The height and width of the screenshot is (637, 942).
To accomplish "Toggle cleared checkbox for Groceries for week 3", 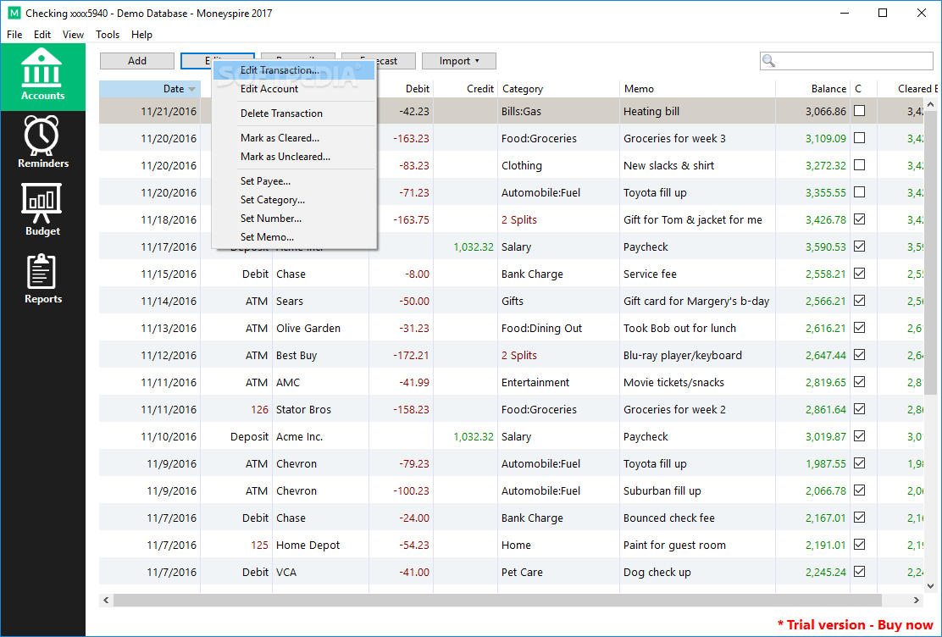I will (860, 137).
